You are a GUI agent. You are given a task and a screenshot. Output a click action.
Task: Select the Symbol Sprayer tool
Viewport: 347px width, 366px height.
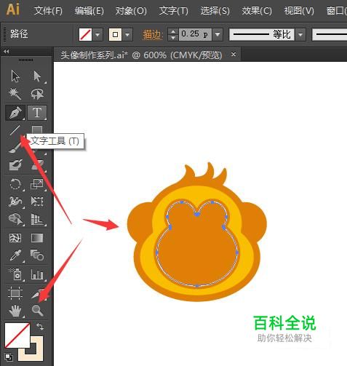(x=15, y=274)
